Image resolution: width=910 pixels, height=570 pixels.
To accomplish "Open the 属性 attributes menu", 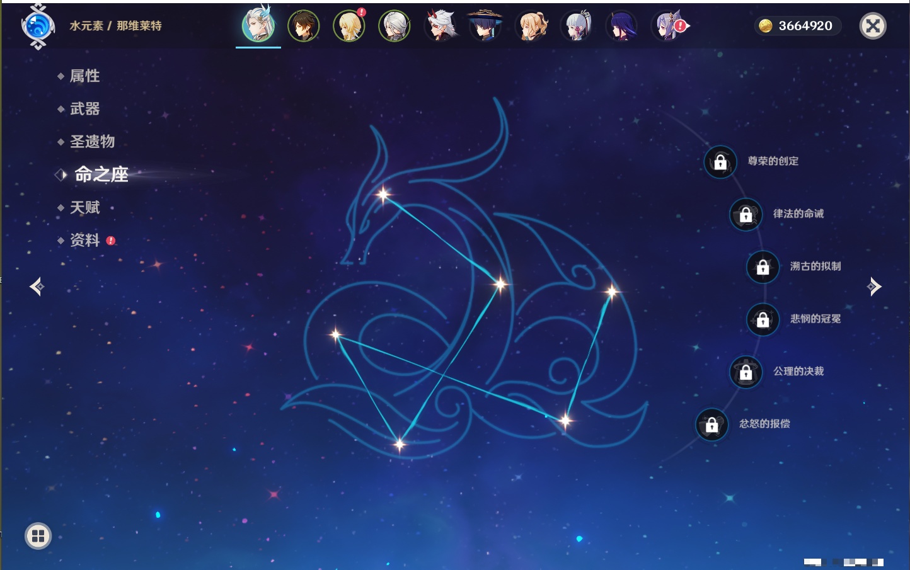I will pos(84,76).
